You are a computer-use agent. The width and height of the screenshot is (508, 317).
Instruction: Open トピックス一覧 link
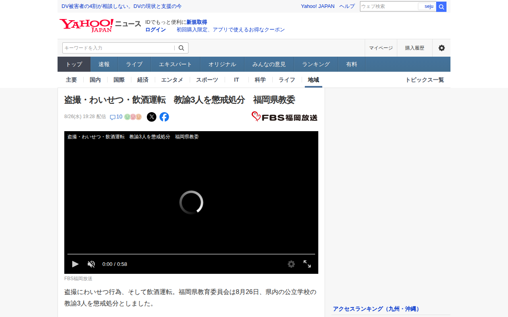[425, 80]
